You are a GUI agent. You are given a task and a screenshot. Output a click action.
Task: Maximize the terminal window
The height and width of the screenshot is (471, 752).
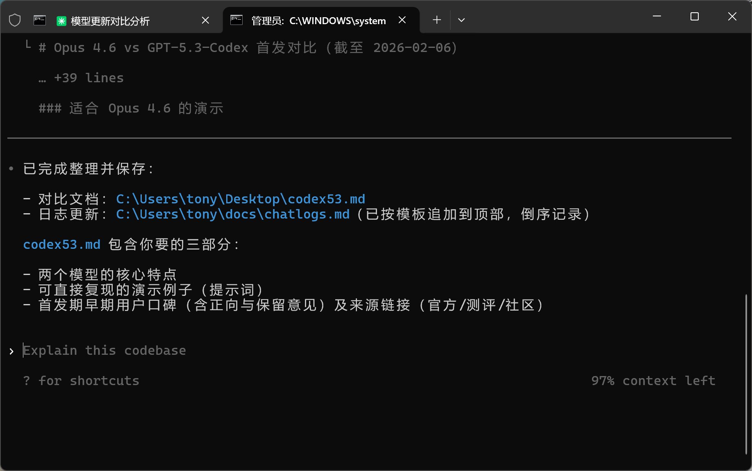pyautogui.click(x=695, y=16)
